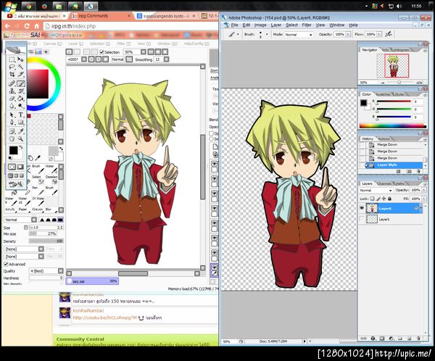Delete layer using Layers panel trash icon
The width and height of the screenshot is (435, 361).
click(418, 339)
